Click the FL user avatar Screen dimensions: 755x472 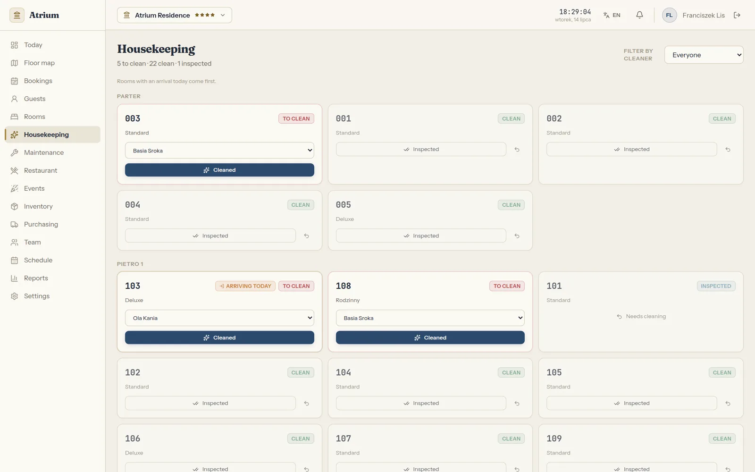point(669,15)
